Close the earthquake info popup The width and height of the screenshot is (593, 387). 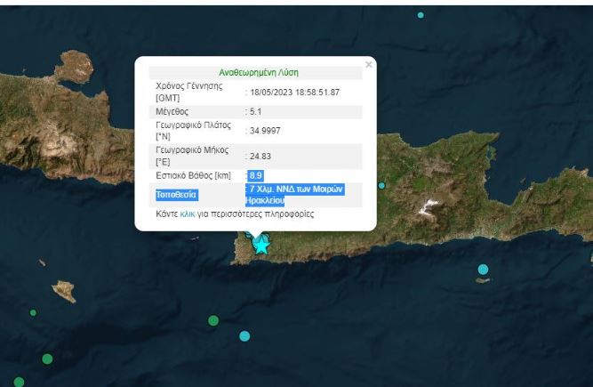[369, 64]
